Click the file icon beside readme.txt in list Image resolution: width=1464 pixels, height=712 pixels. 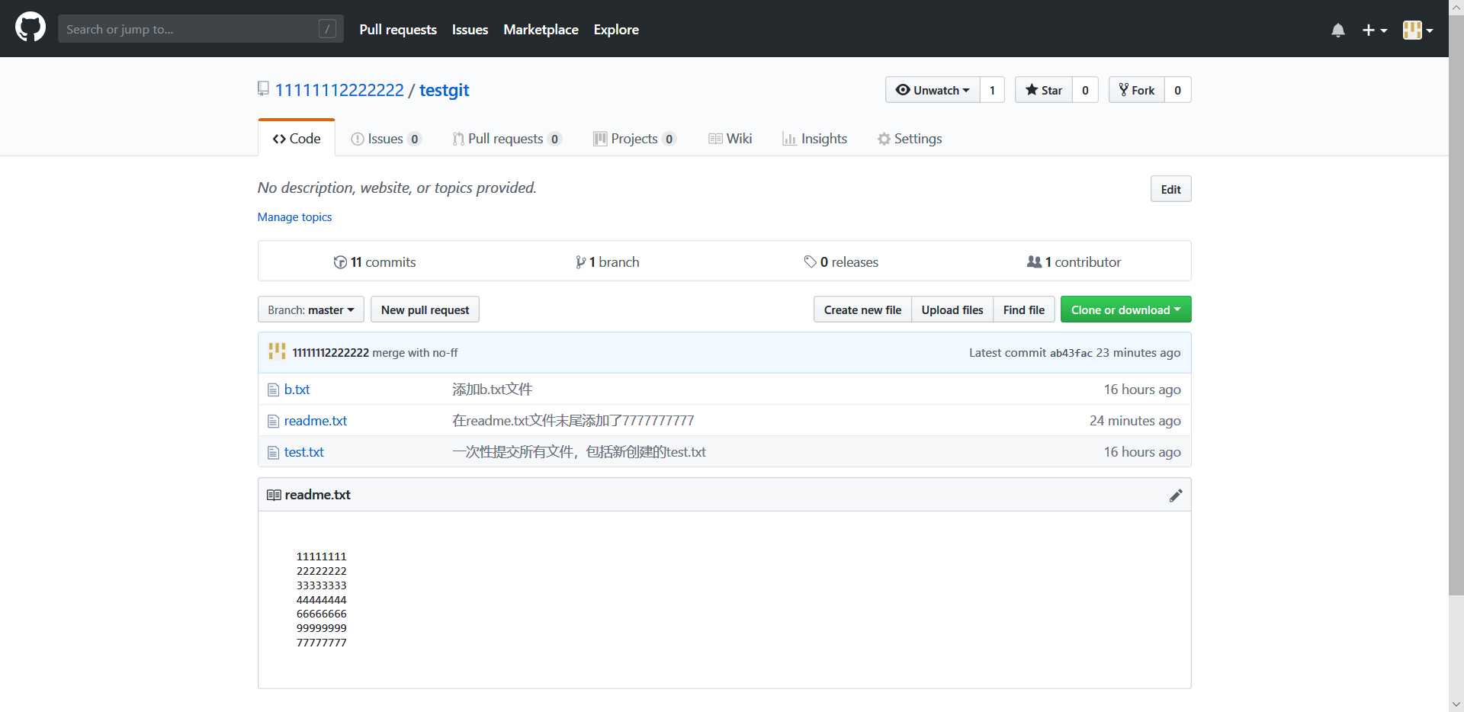click(273, 421)
